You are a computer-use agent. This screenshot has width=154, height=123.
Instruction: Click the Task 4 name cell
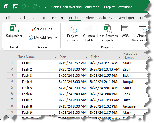[38, 82]
